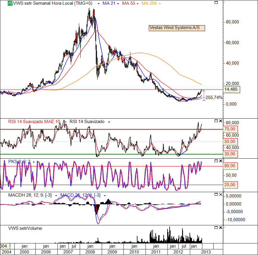Click the green Eq symbol icon
The width and height of the screenshot is (258, 255).
click(x=10, y=3)
